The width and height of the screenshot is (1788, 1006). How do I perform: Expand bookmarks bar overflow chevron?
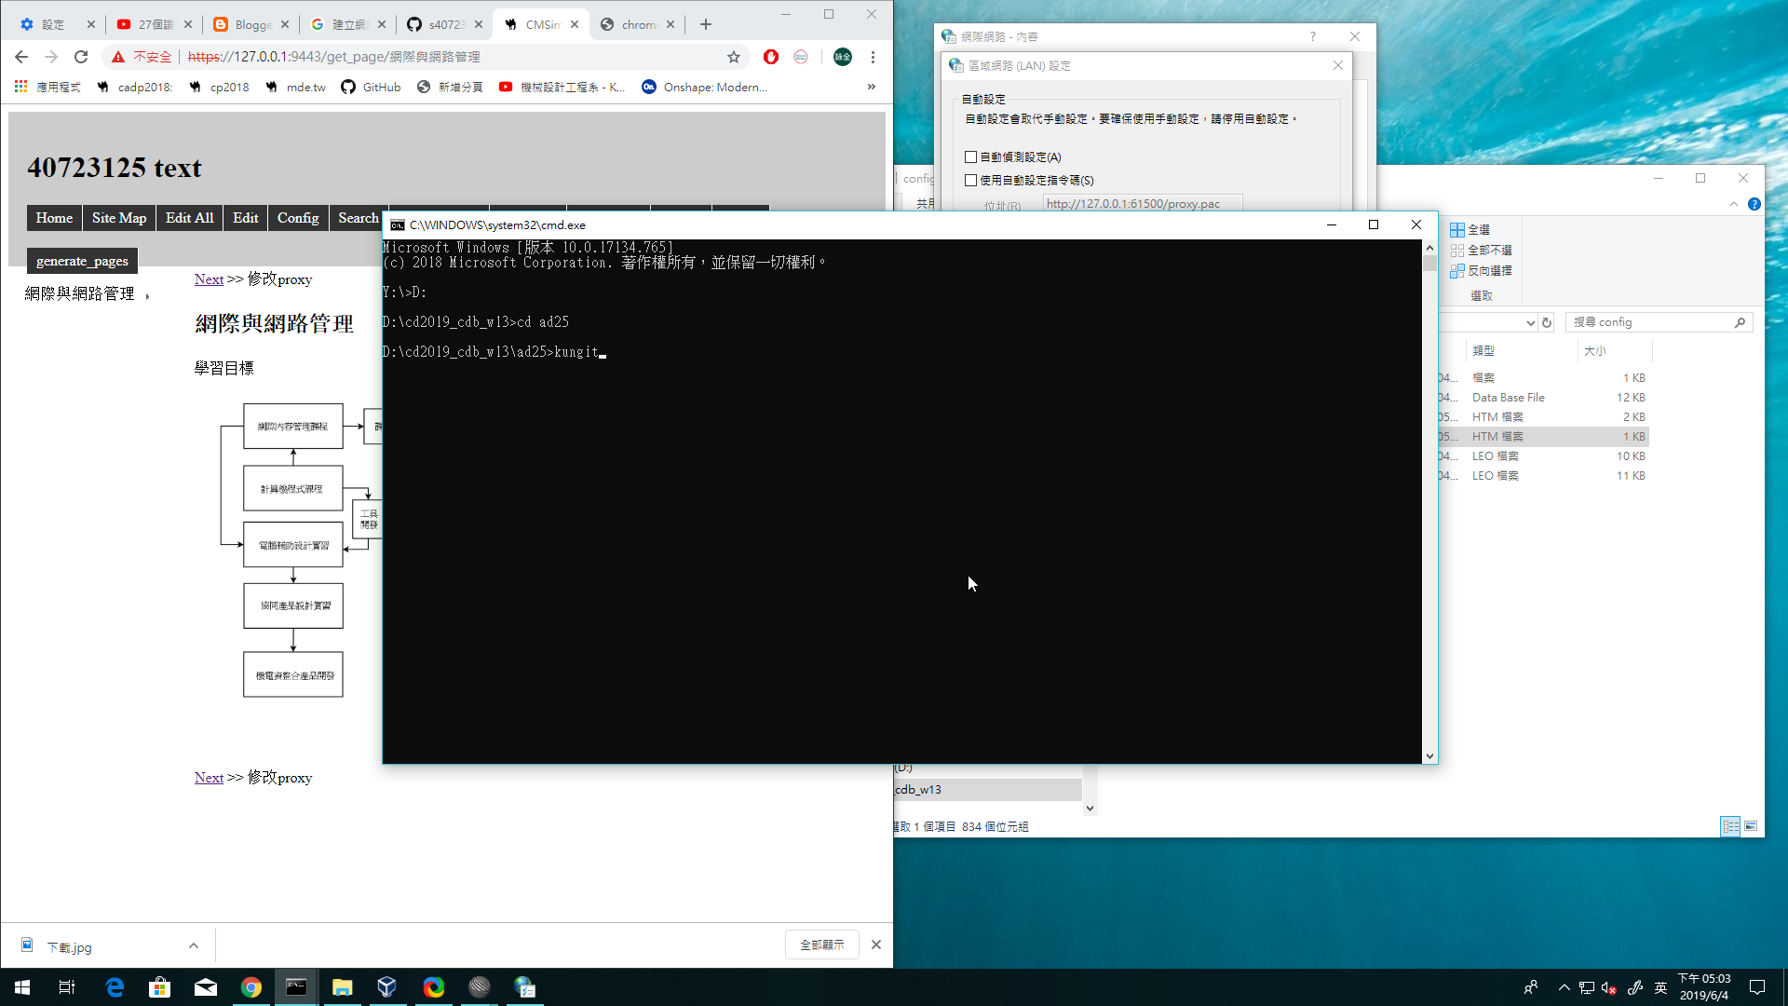pyautogui.click(x=872, y=87)
